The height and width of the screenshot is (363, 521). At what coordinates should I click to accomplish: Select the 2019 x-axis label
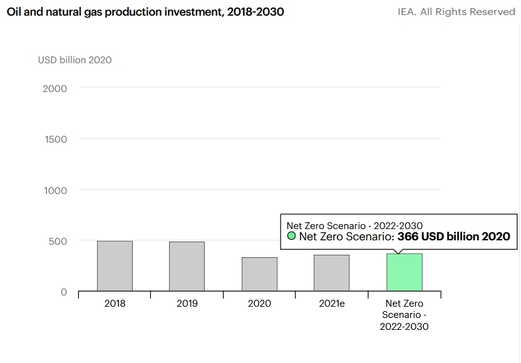[187, 304]
